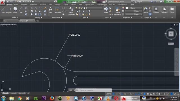This screenshot has width=180, height=101.
Task: Toggle the layer lightbulb on/off icon
Action: (77, 8)
